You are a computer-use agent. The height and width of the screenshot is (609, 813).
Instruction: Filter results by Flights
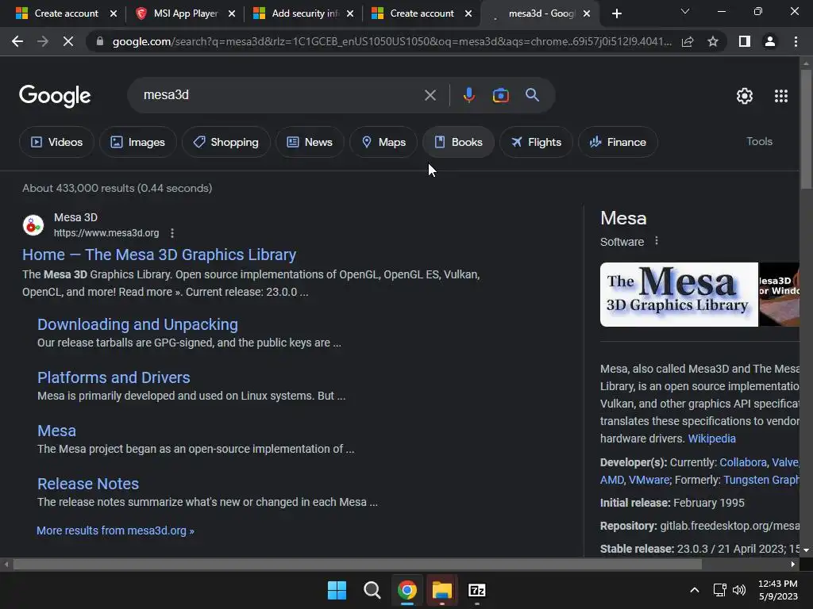536,142
